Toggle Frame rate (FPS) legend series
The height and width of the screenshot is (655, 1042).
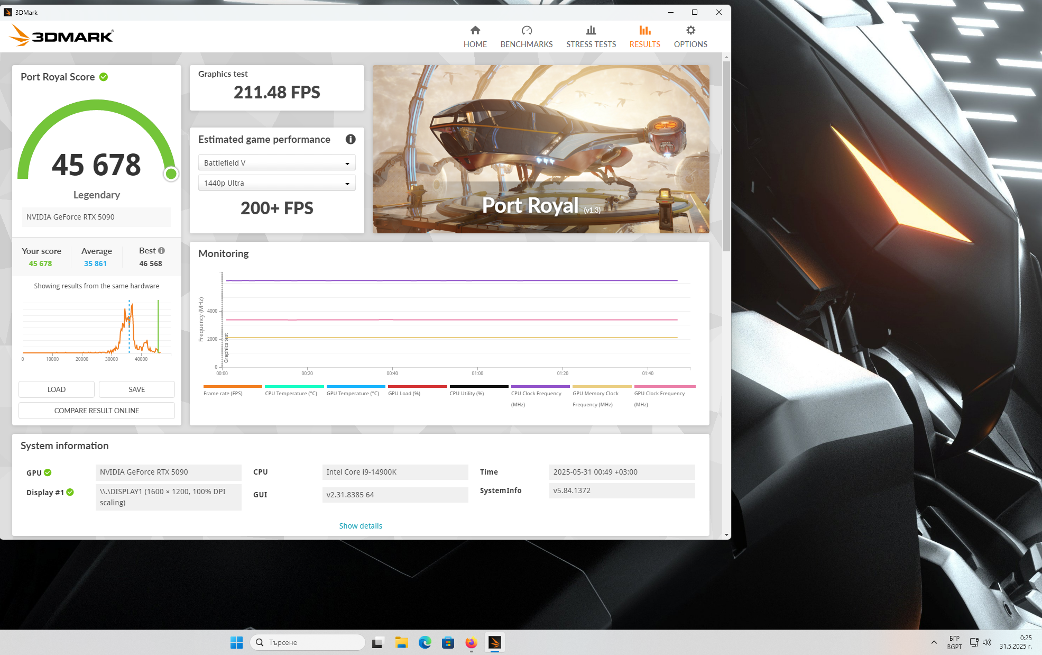[x=233, y=390]
